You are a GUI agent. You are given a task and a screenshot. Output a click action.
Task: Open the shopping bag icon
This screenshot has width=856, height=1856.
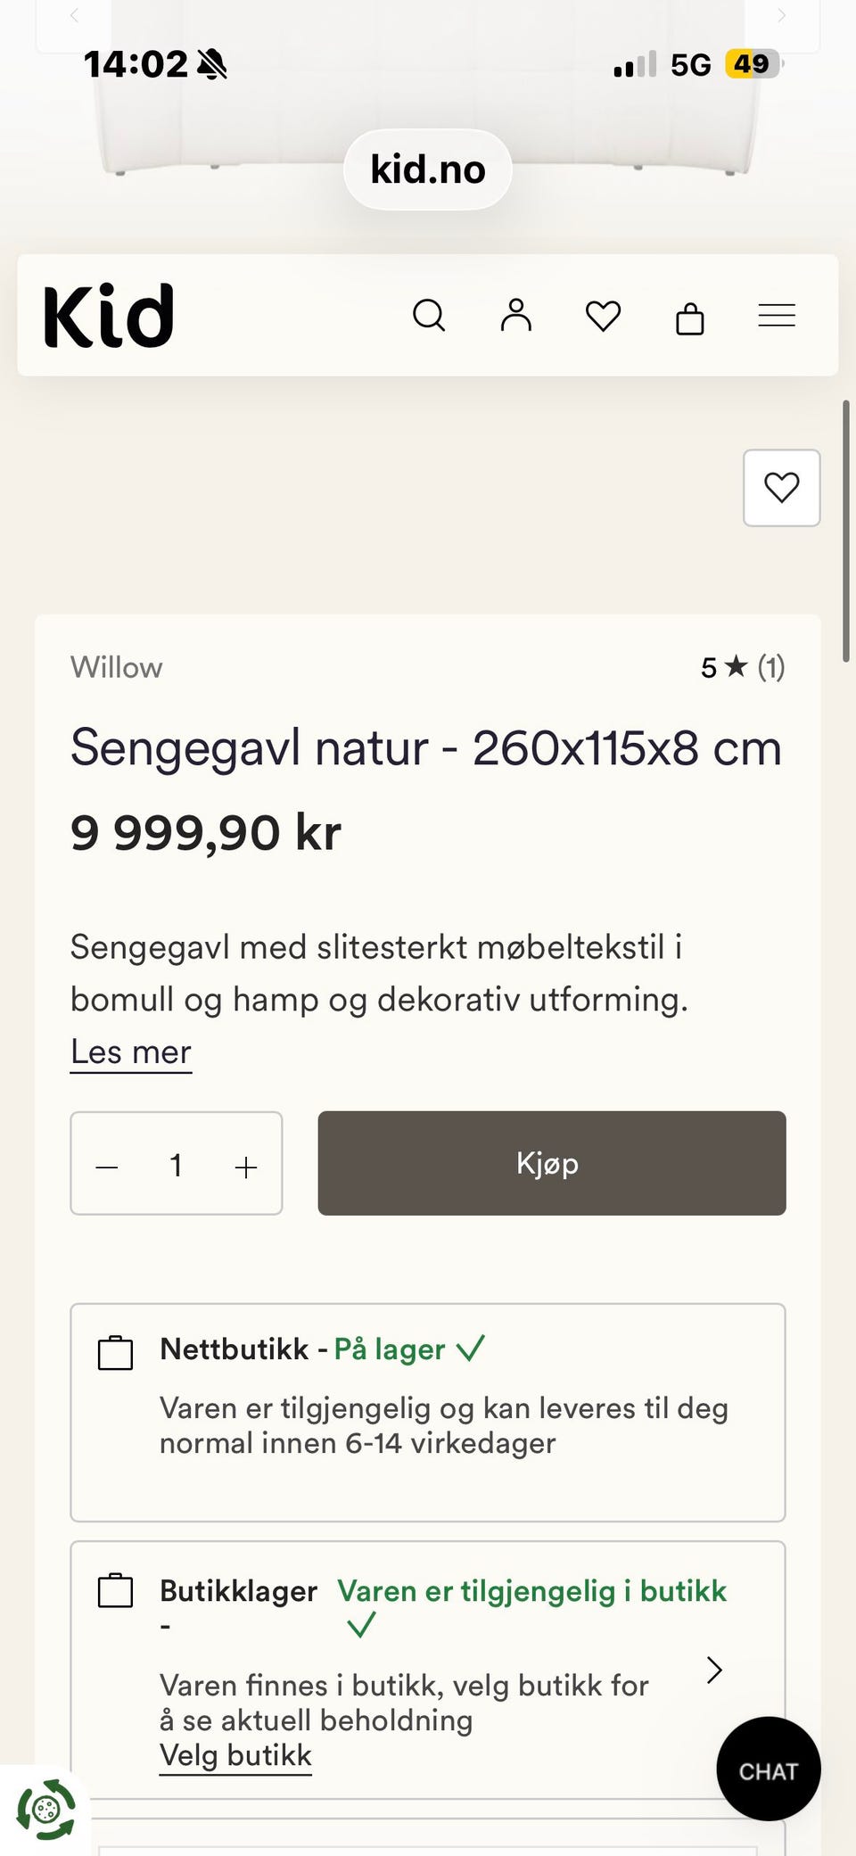tap(690, 317)
